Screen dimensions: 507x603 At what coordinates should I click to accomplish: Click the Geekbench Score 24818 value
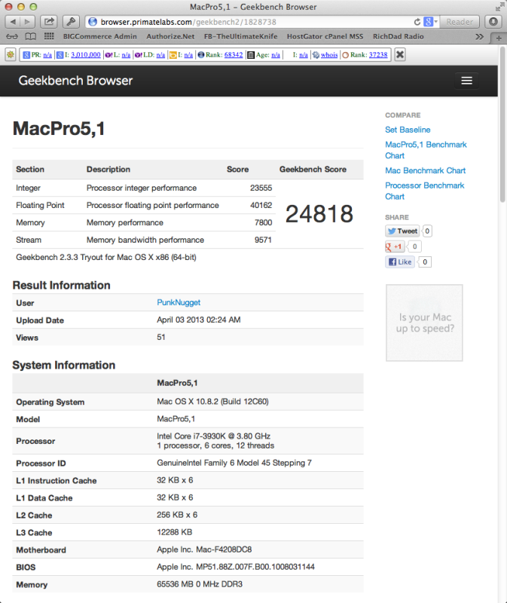(x=319, y=214)
